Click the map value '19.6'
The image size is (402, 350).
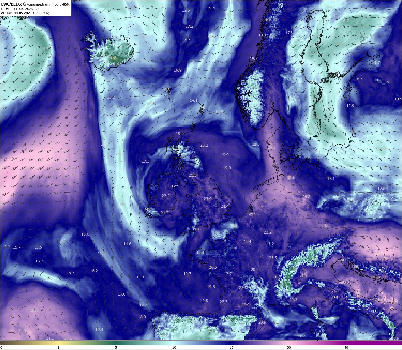(211, 287)
